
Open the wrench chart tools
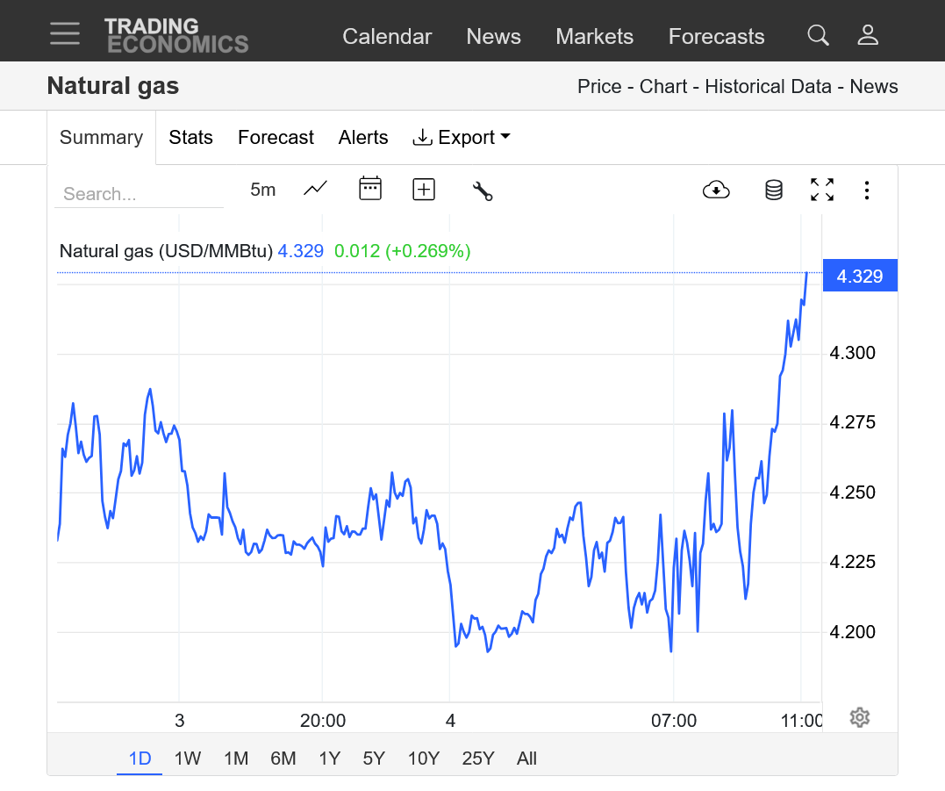(482, 190)
